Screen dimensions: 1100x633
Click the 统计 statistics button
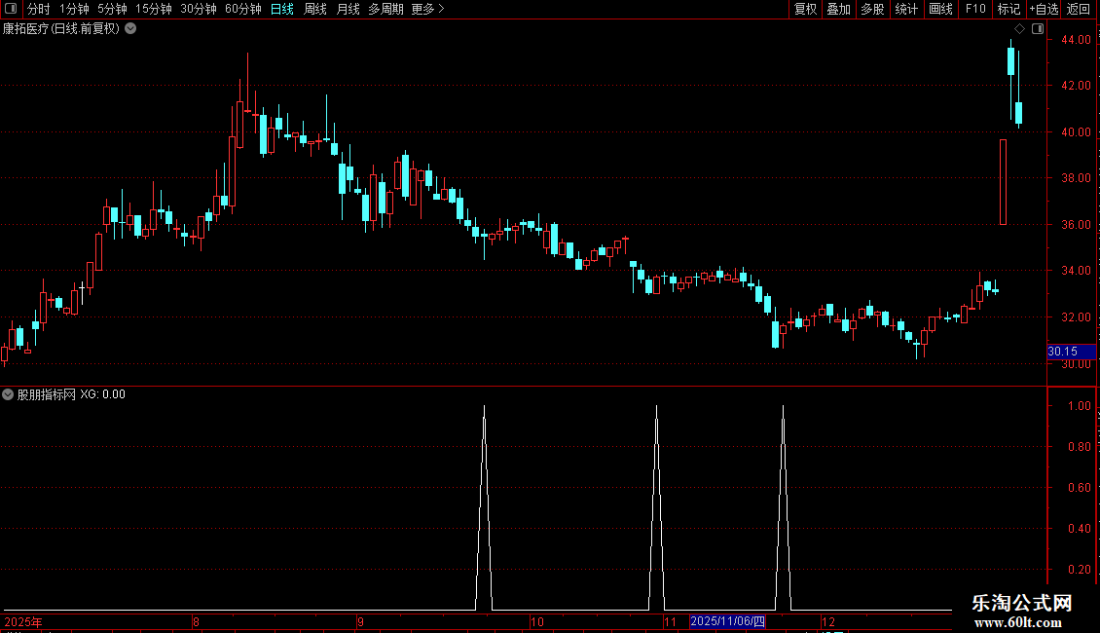pyautogui.click(x=905, y=9)
